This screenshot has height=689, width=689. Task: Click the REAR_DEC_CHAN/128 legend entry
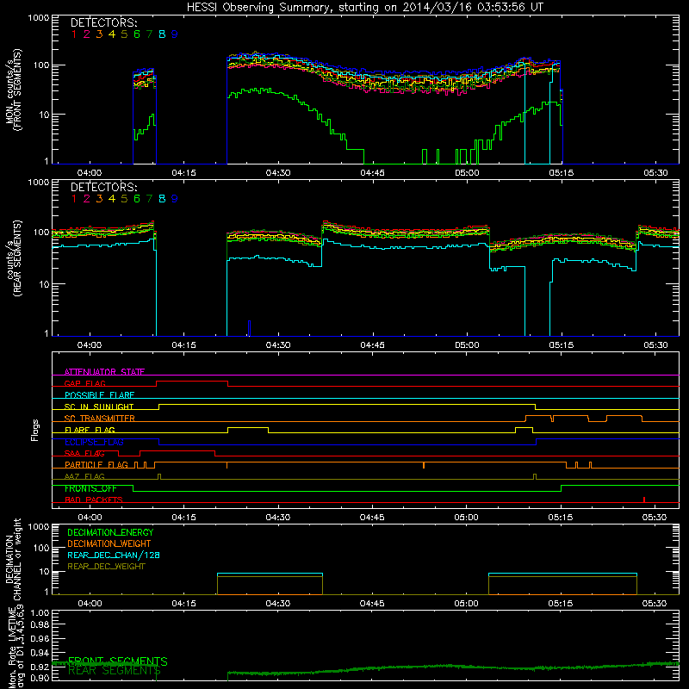click(114, 555)
